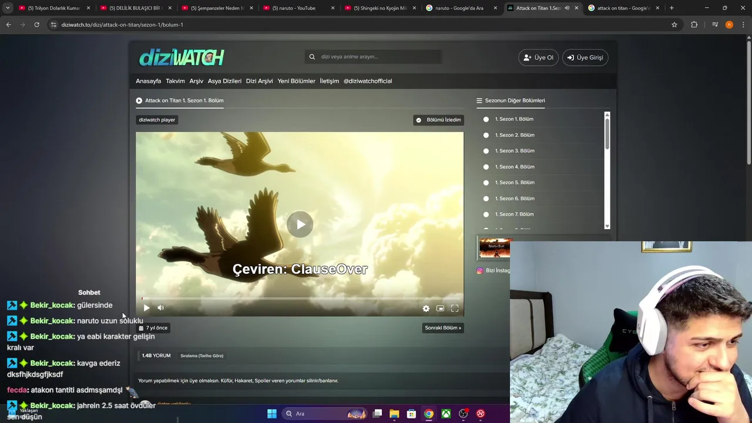Image resolution: width=752 pixels, height=423 pixels.
Task: Select 1. Sezon 3. Bölüm radio circle
Action: click(x=486, y=151)
